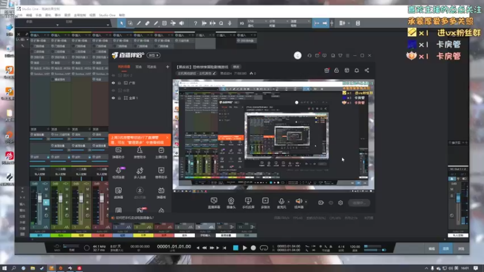This screenshot has height=272, width=484.
Task: Toggle the Mute M button on mixer channel 1
Action: 46,189
